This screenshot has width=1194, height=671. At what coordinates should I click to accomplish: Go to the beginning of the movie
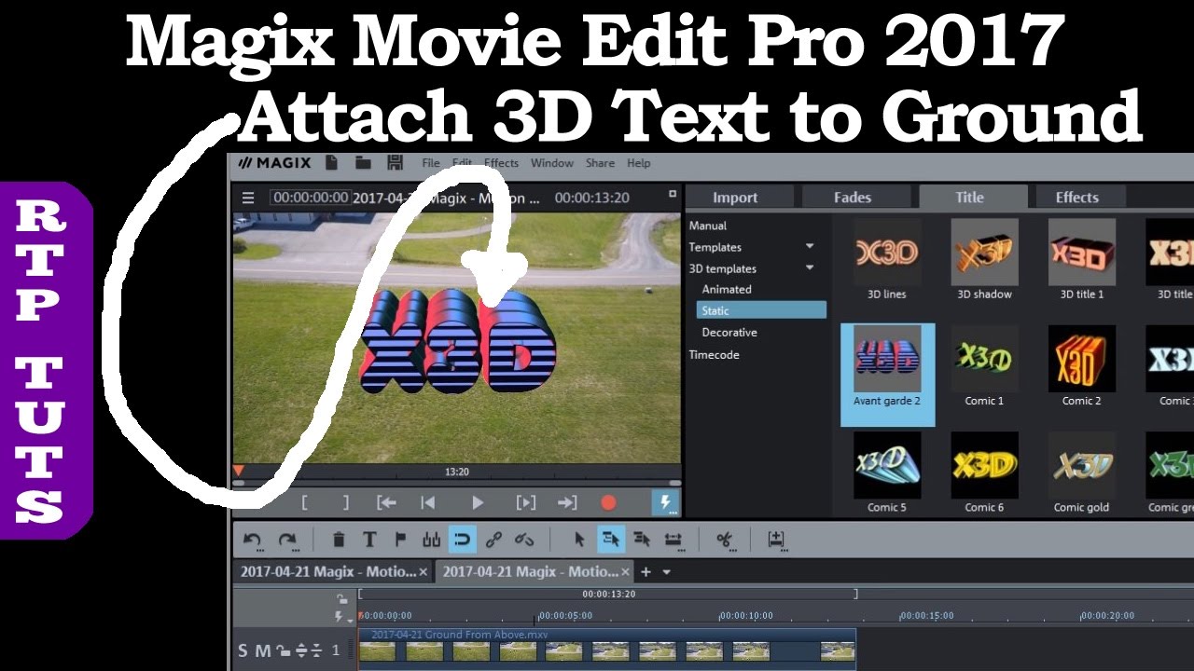pos(428,502)
